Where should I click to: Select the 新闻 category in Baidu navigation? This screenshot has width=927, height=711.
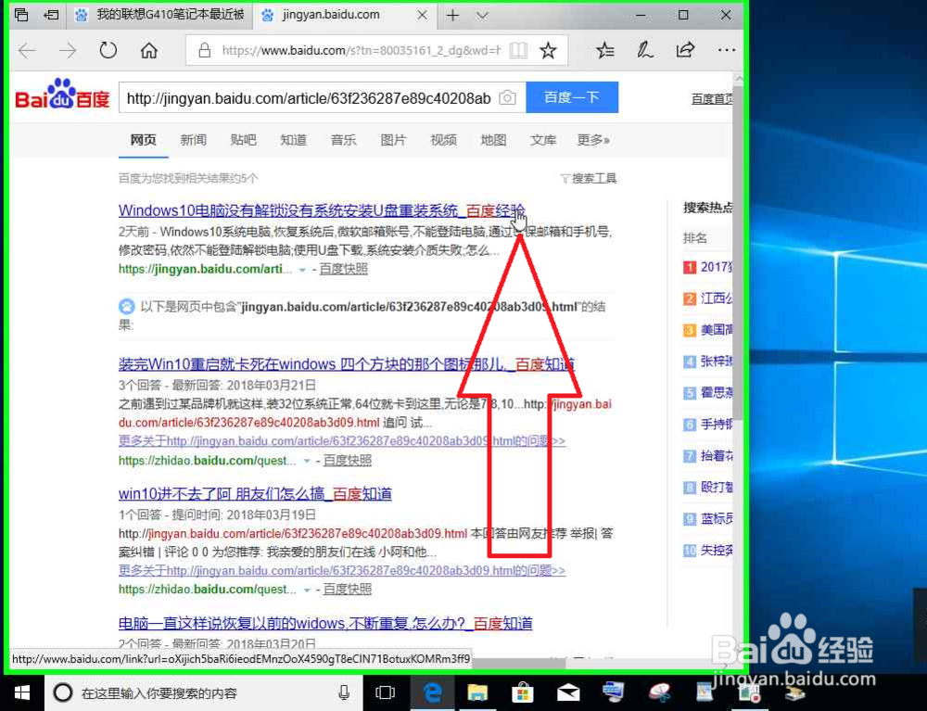click(x=193, y=140)
